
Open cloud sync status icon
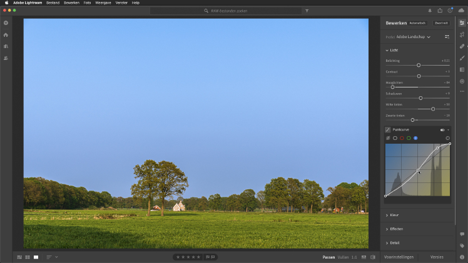[461, 11]
